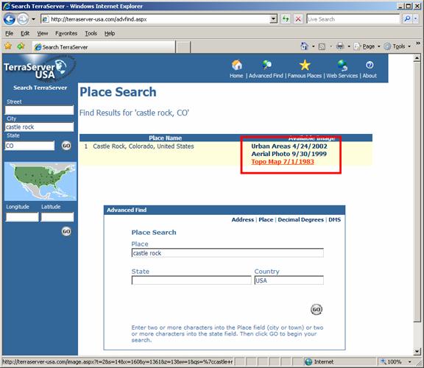The width and height of the screenshot is (424, 368).
Task: Expand the Home button dropdown arrow
Action: point(314,46)
